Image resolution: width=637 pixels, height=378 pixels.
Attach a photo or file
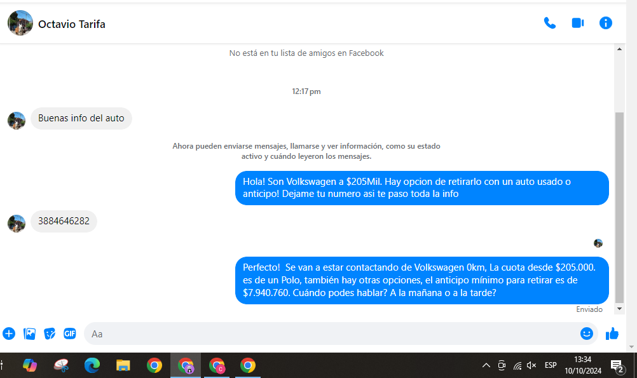click(29, 334)
